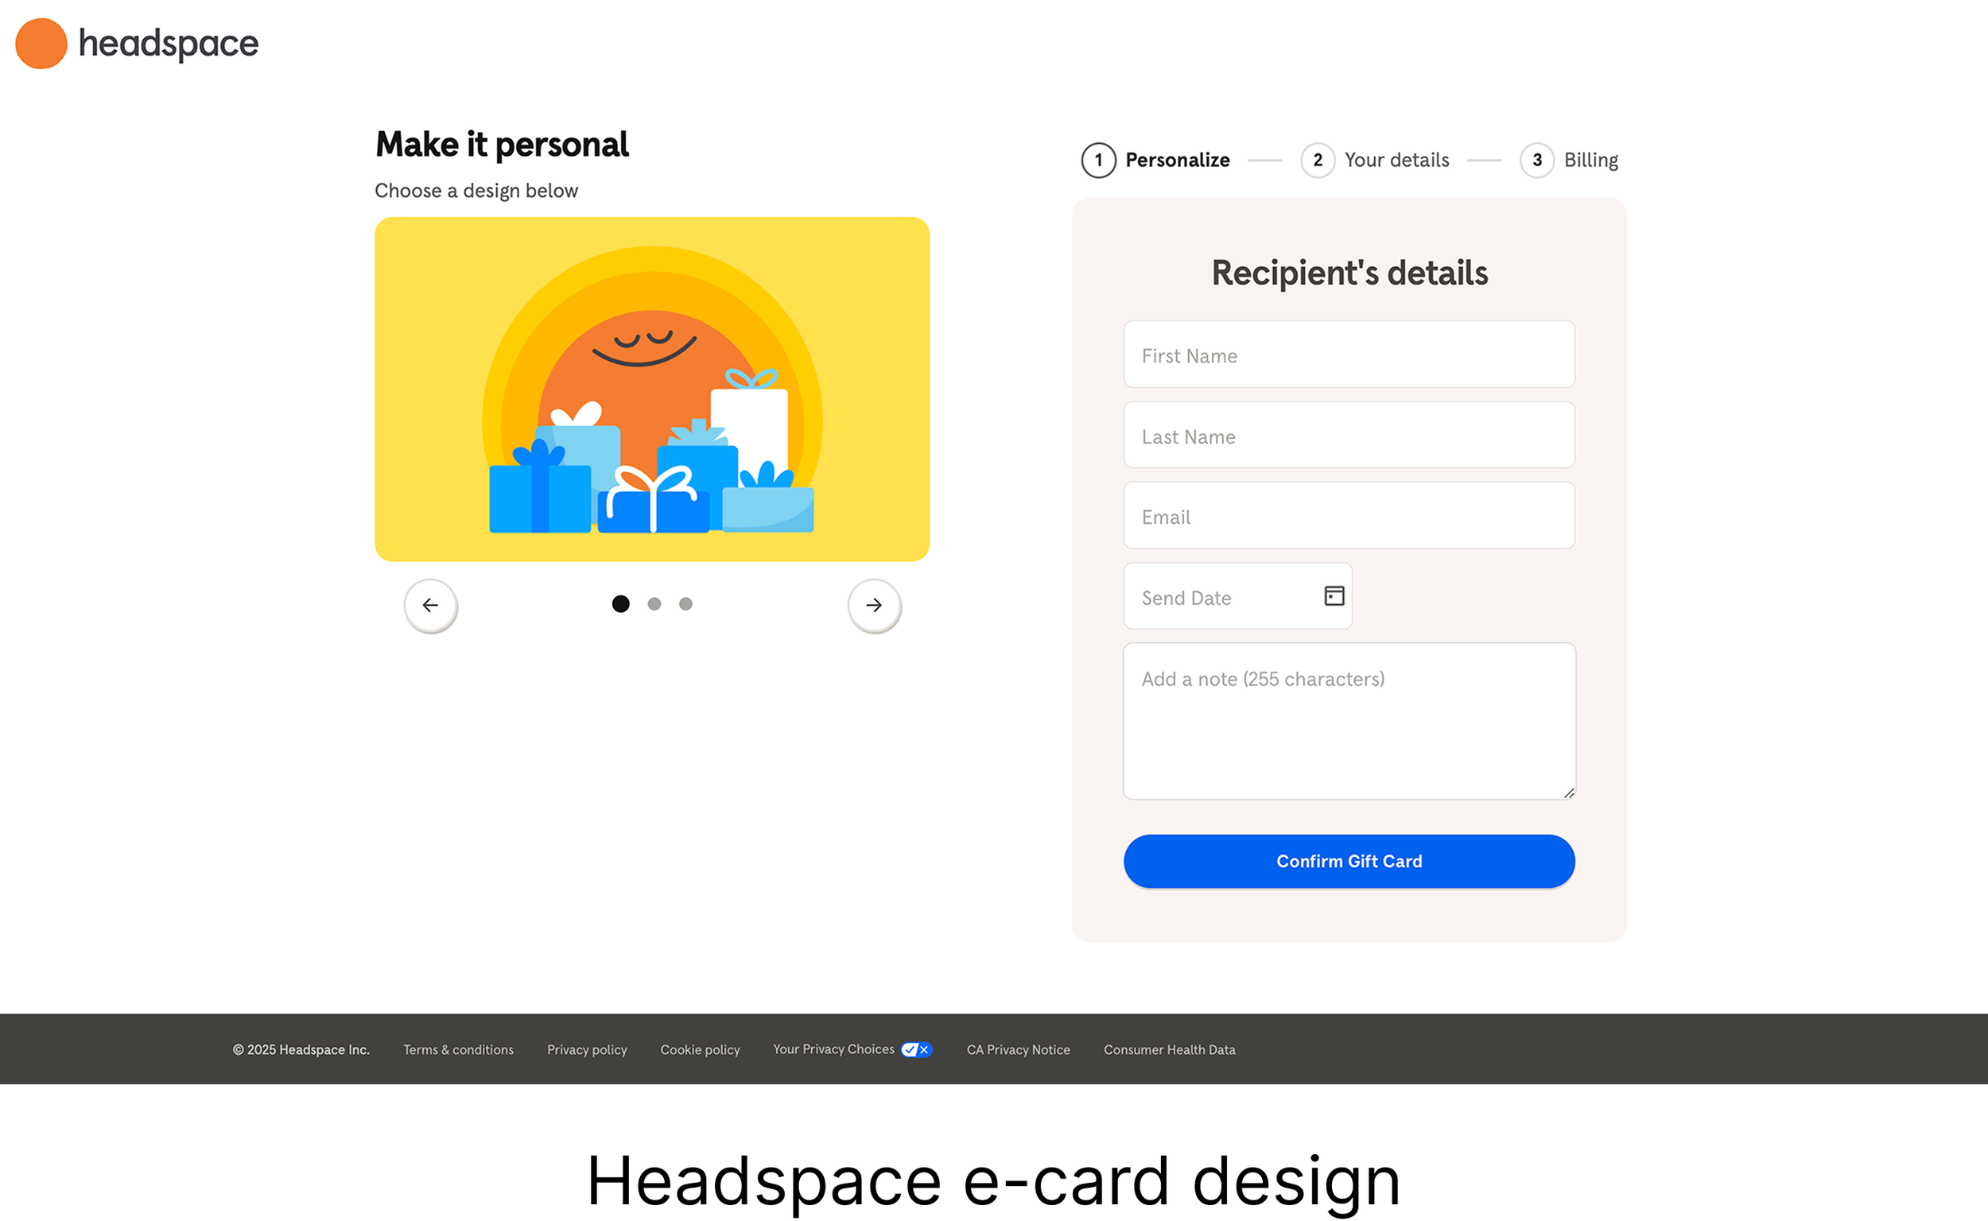The image size is (1988, 1221).
Task: Click step 1 Personalize circle
Action: [1099, 160]
